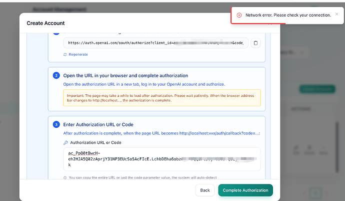This screenshot has width=345, height=201.
Task: Dismiss the network error notification
Action: tap(336, 14)
